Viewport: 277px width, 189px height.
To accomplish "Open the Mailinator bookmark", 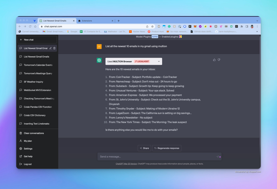I will 115,31.
